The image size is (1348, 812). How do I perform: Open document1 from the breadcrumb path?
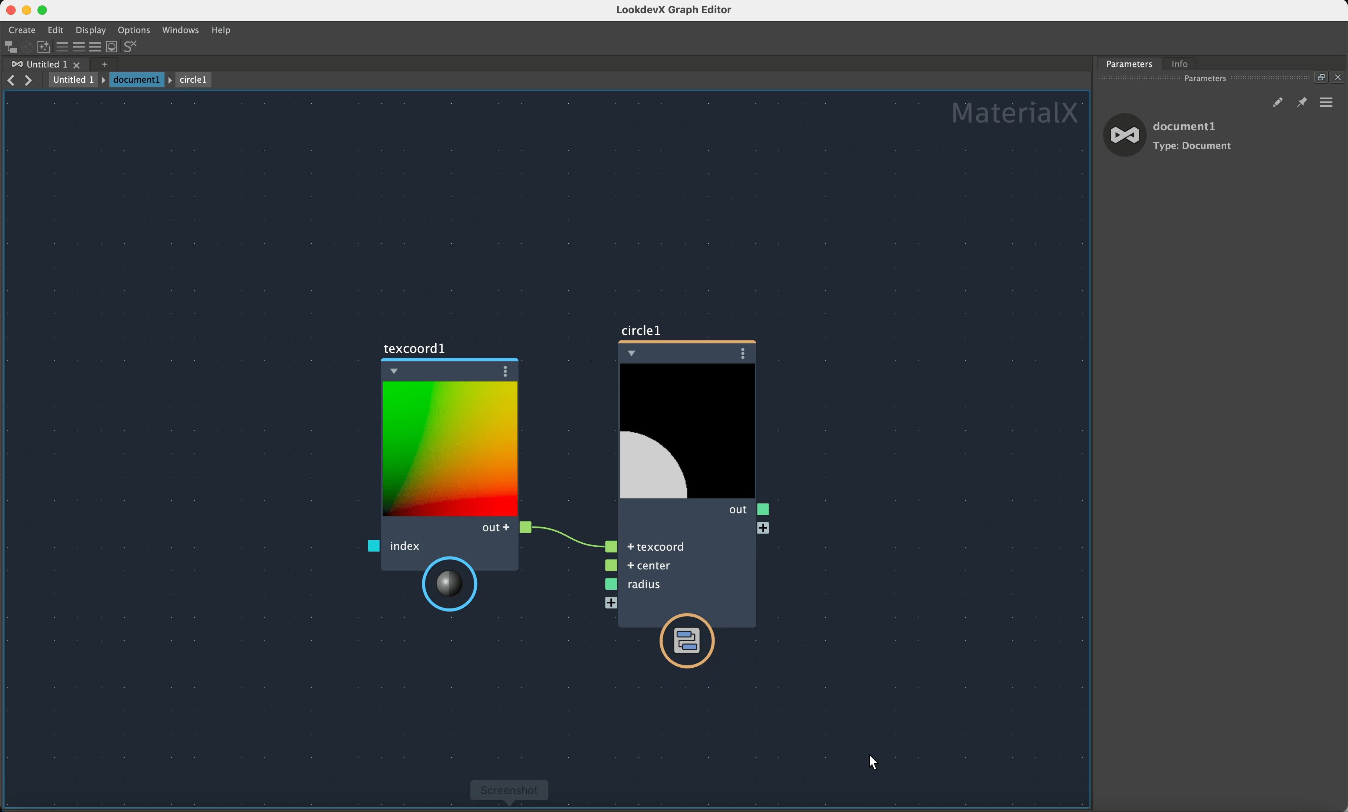(136, 80)
